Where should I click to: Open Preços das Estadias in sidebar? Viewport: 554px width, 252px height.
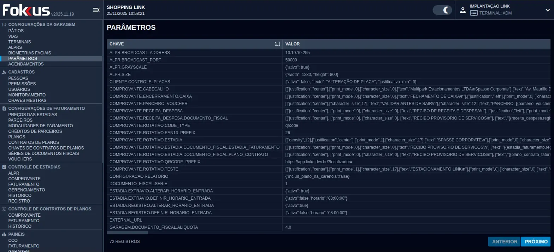click(33, 115)
